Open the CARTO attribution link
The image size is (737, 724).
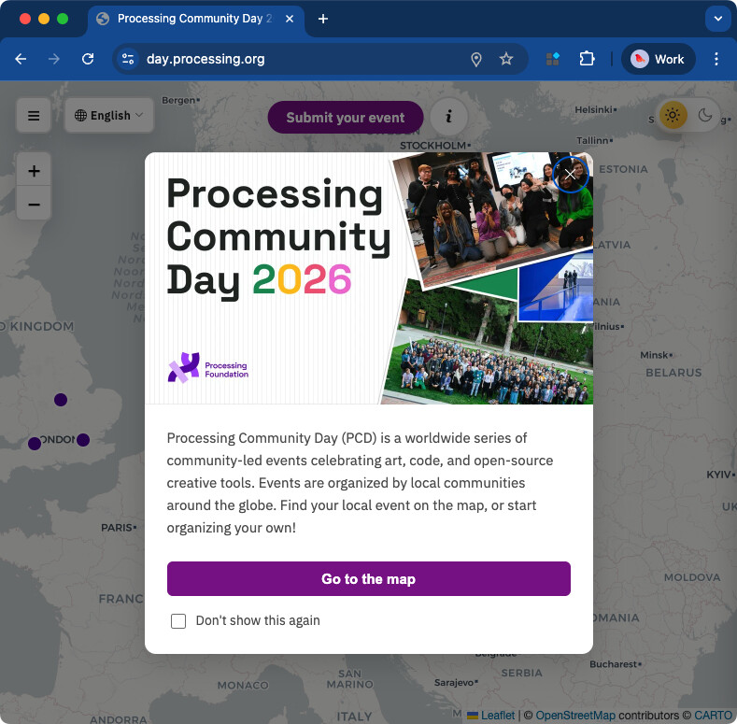(713, 715)
